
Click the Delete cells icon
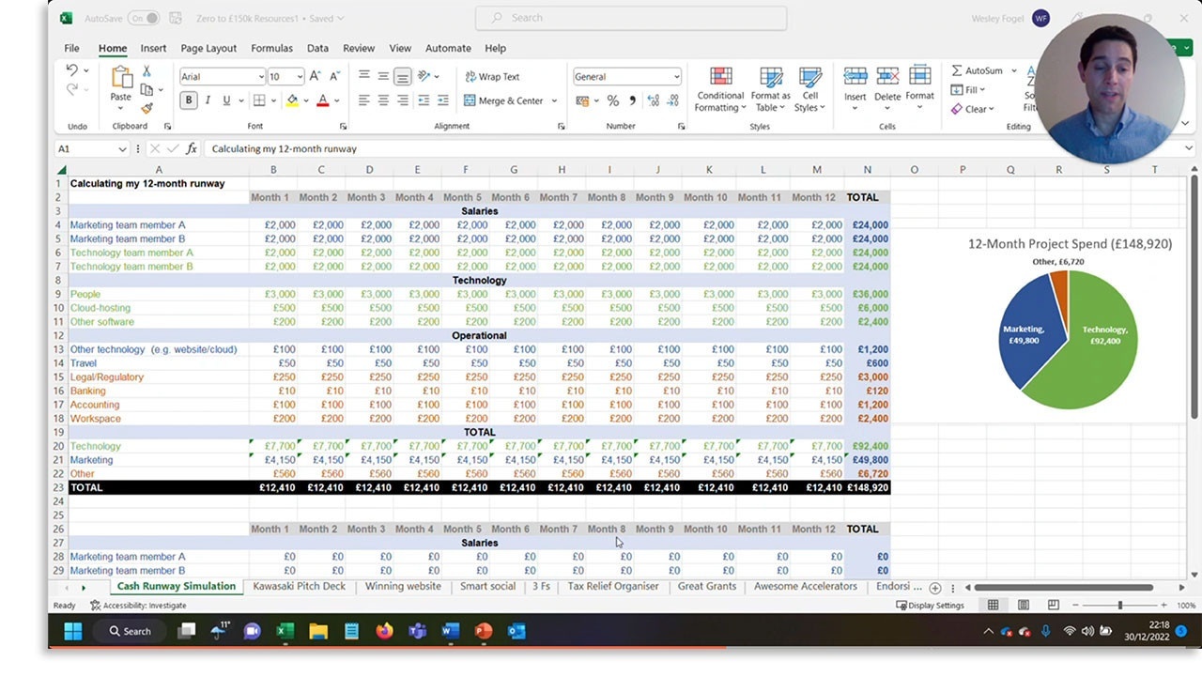(x=887, y=77)
